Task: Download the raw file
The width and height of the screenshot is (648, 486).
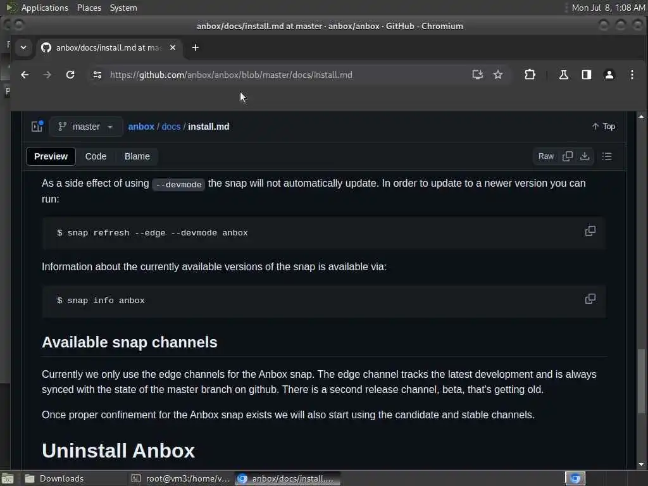Action: tap(584, 156)
